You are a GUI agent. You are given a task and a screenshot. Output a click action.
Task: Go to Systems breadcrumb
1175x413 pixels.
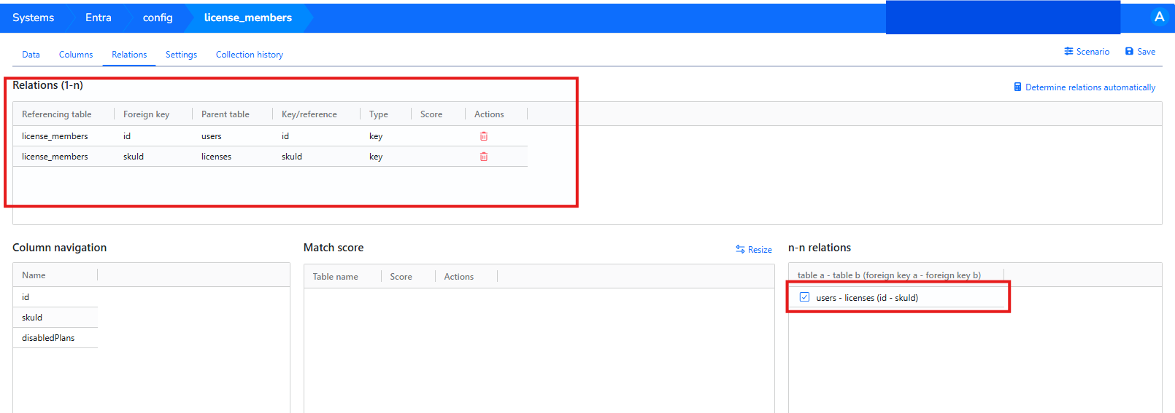33,17
